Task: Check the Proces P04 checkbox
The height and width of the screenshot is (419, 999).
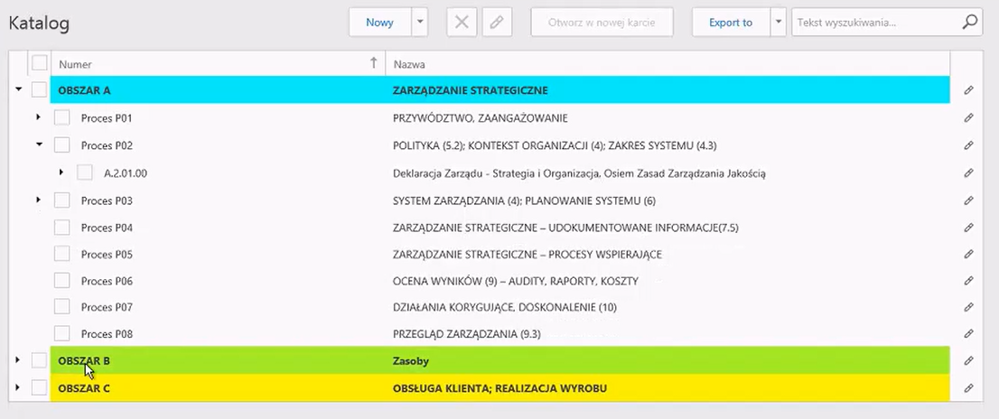Action: [61, 228]
